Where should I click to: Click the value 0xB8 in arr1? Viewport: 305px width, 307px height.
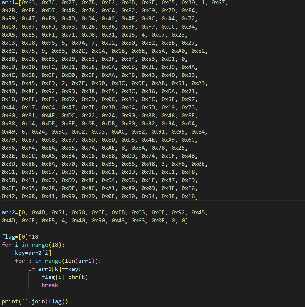[x=8, y=124]
